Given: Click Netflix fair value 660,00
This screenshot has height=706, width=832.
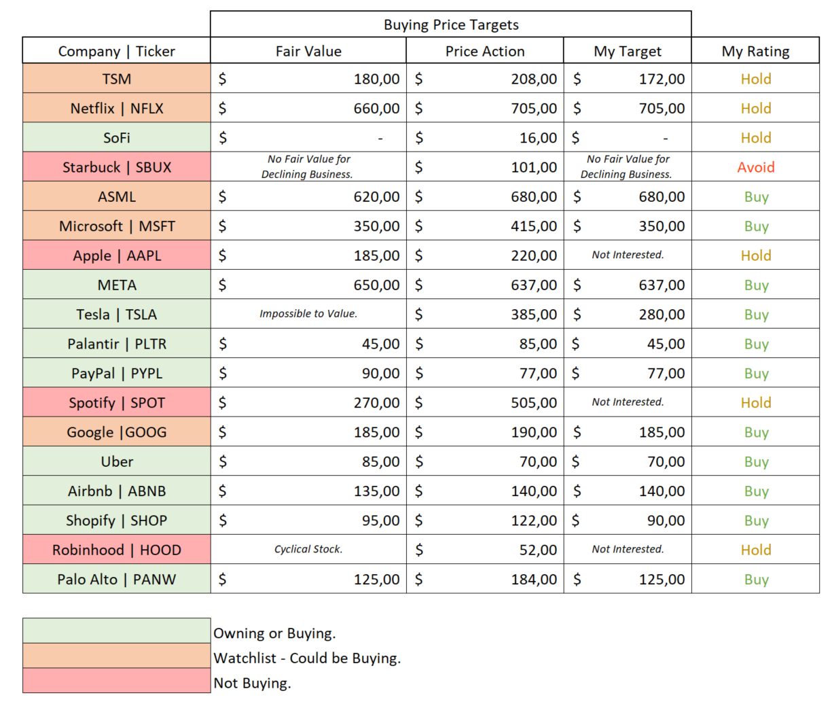Looking at the screenshot, I should pos(308,108).
